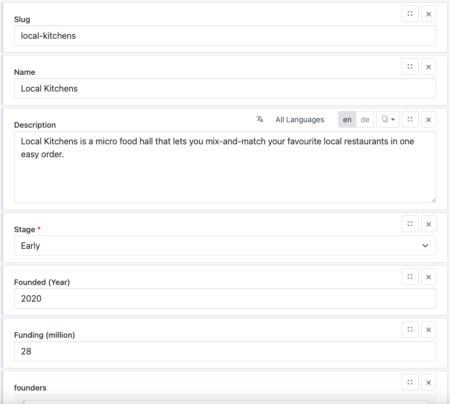The image size is (450, 404).
Task: Expand the founders field to fullscreen
Action: point(410,382)
